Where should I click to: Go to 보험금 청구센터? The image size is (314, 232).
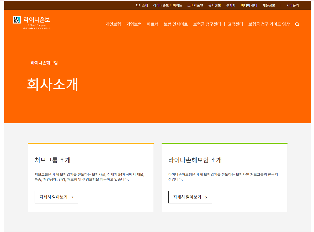[207, 24]
